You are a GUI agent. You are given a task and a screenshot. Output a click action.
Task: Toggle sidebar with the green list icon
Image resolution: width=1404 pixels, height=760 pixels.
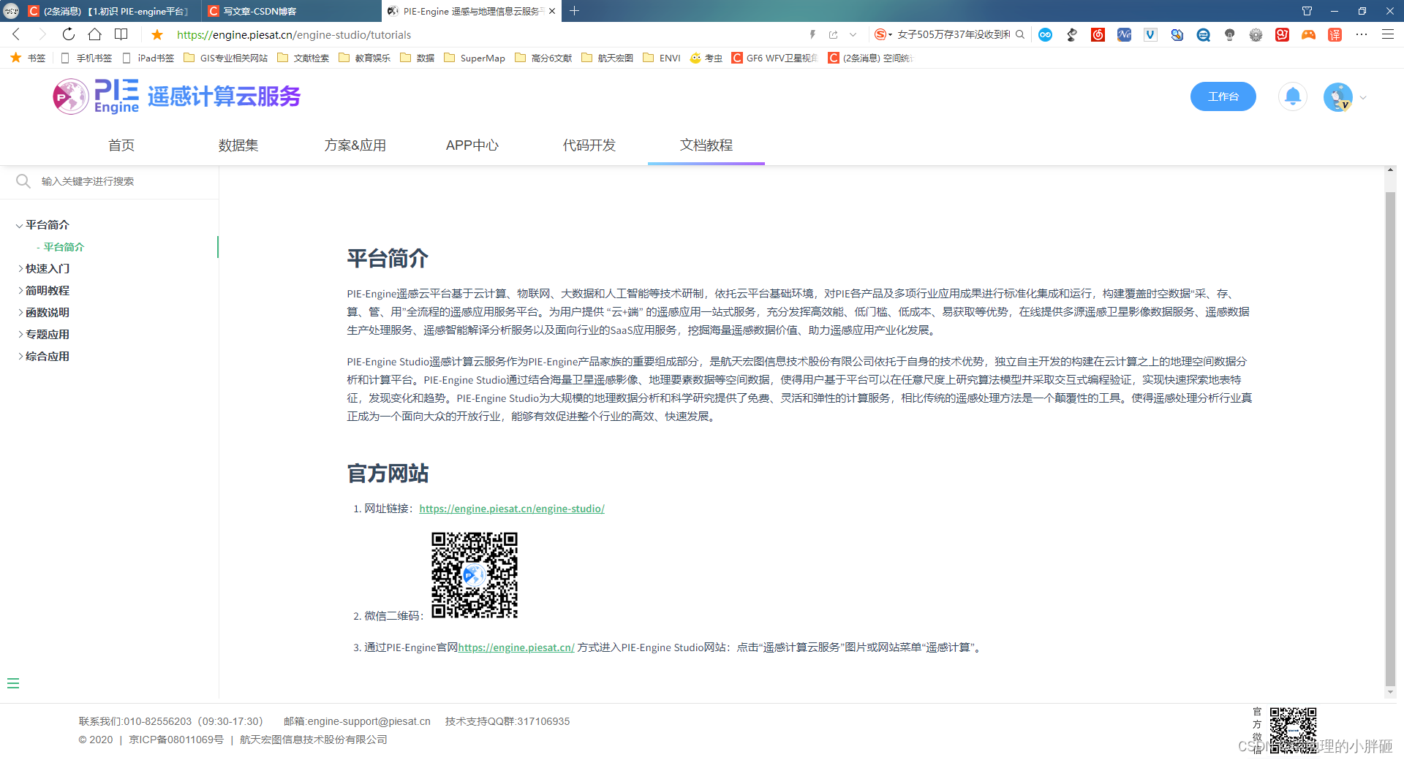(x=13, y=683)
